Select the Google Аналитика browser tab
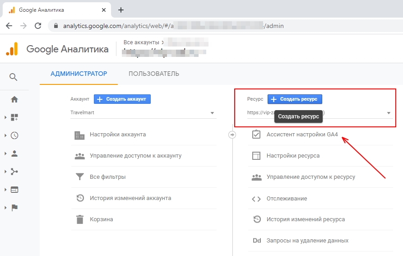403x256 pixels. [x=57, y=10]
